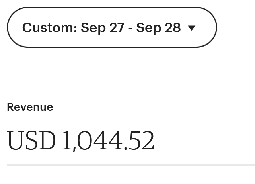Screen dimensions: 255x184
Task: Open the custom date range dropdown
Action: pyautogui.click(x=111, y=27)
